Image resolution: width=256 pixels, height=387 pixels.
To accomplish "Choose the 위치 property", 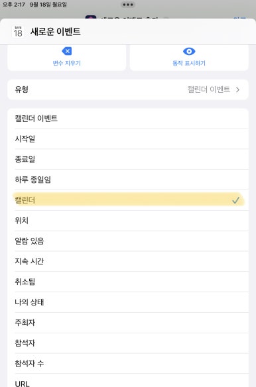I will pyautogui.click(x=128, y=221).
